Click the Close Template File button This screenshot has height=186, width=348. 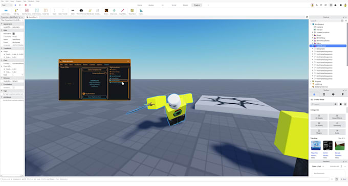(x=95, y=69)
